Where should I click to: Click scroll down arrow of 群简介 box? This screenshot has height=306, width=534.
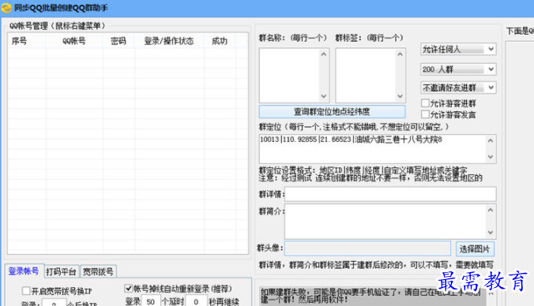point(491,233)
